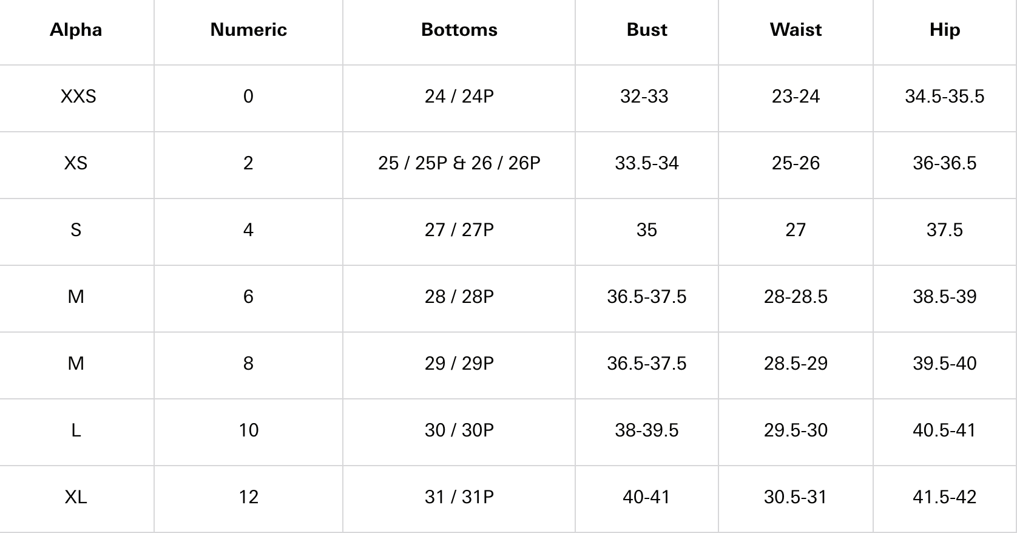
Task: Select the 41.5-42 hip measurement
Action: pyautogui.click(x=944, y=497)
